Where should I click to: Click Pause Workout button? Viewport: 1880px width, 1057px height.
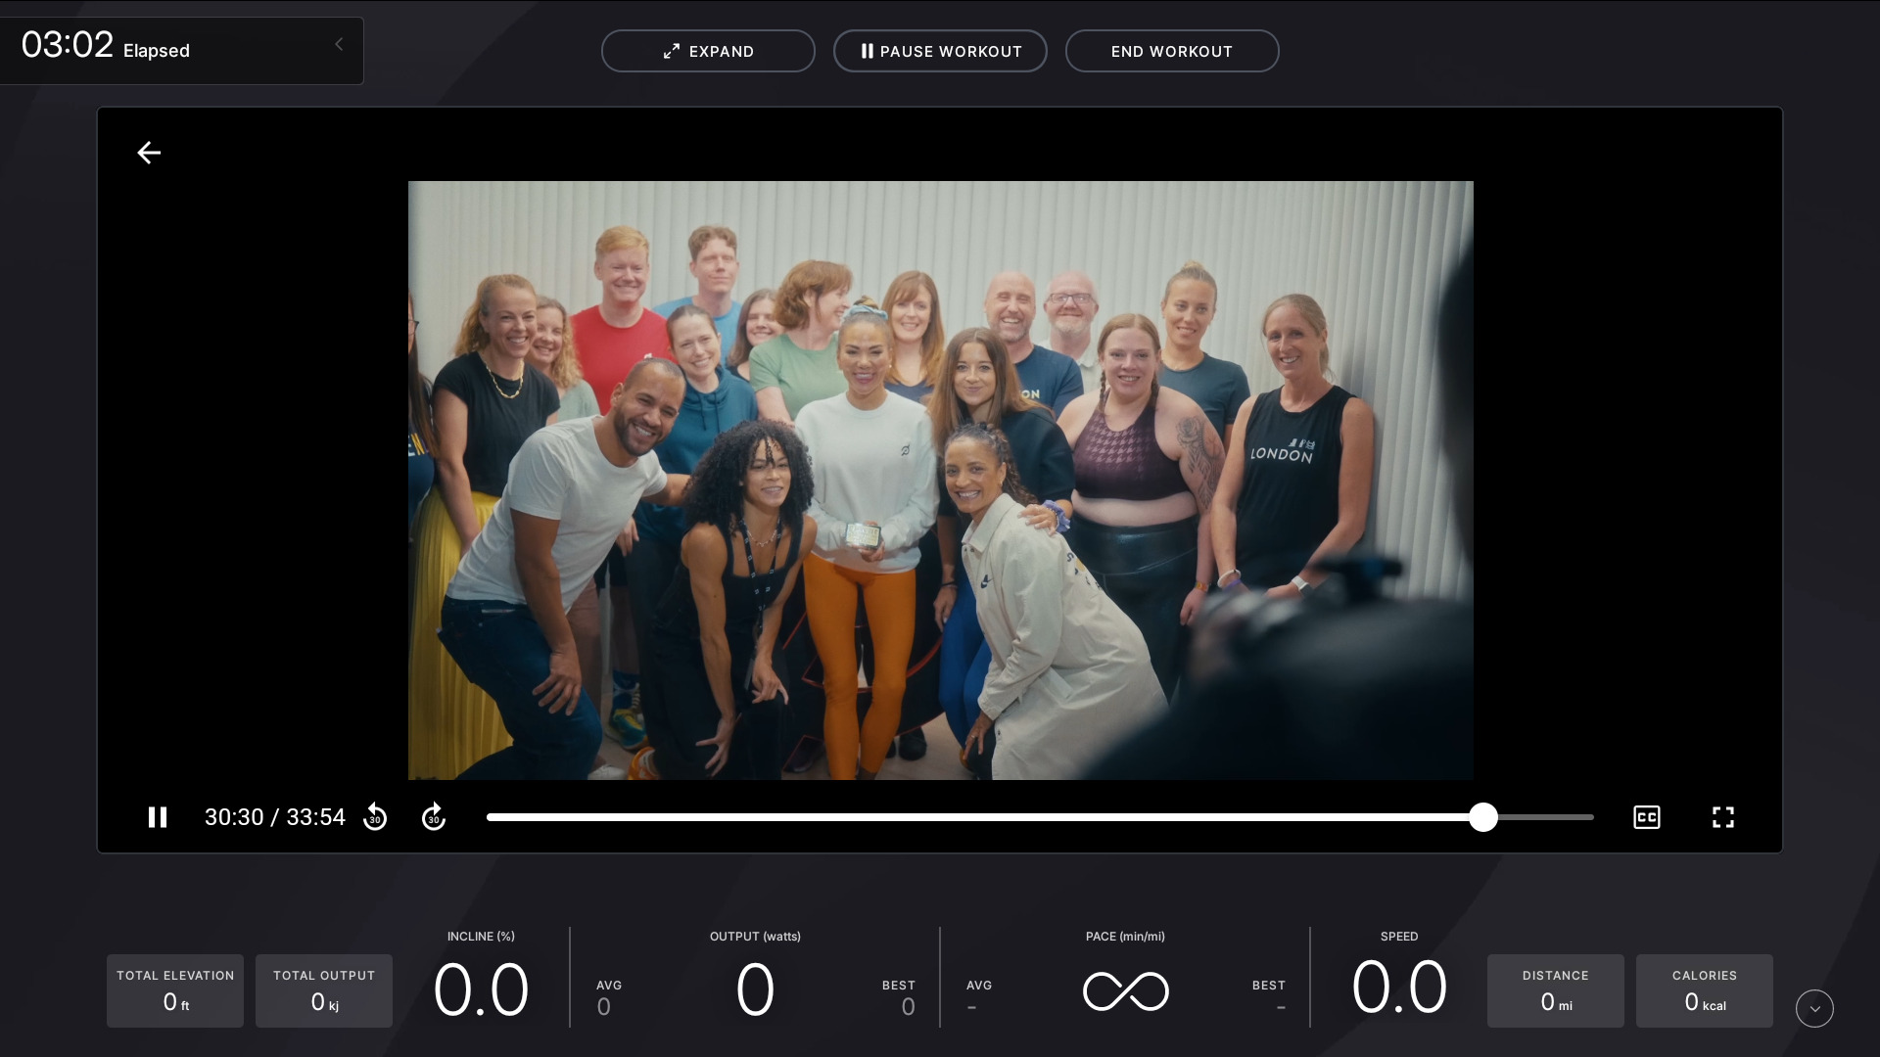click(940, 51)
